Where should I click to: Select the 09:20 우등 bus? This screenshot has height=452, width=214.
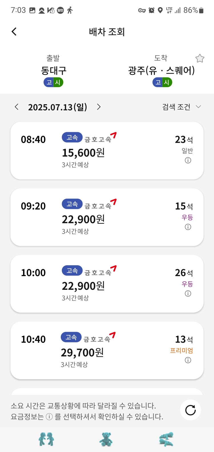coord(107,217)
